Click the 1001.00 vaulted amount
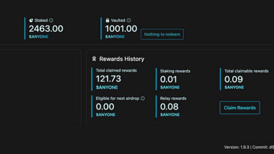Image resolution: width=274 pixels, height=154 pixels. pos(121,29)
